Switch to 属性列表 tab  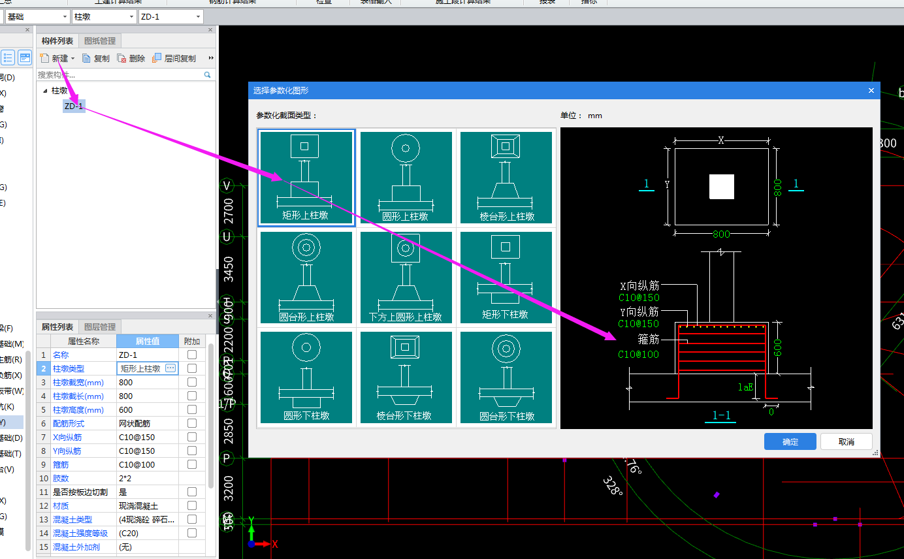[x=57, y=327]
